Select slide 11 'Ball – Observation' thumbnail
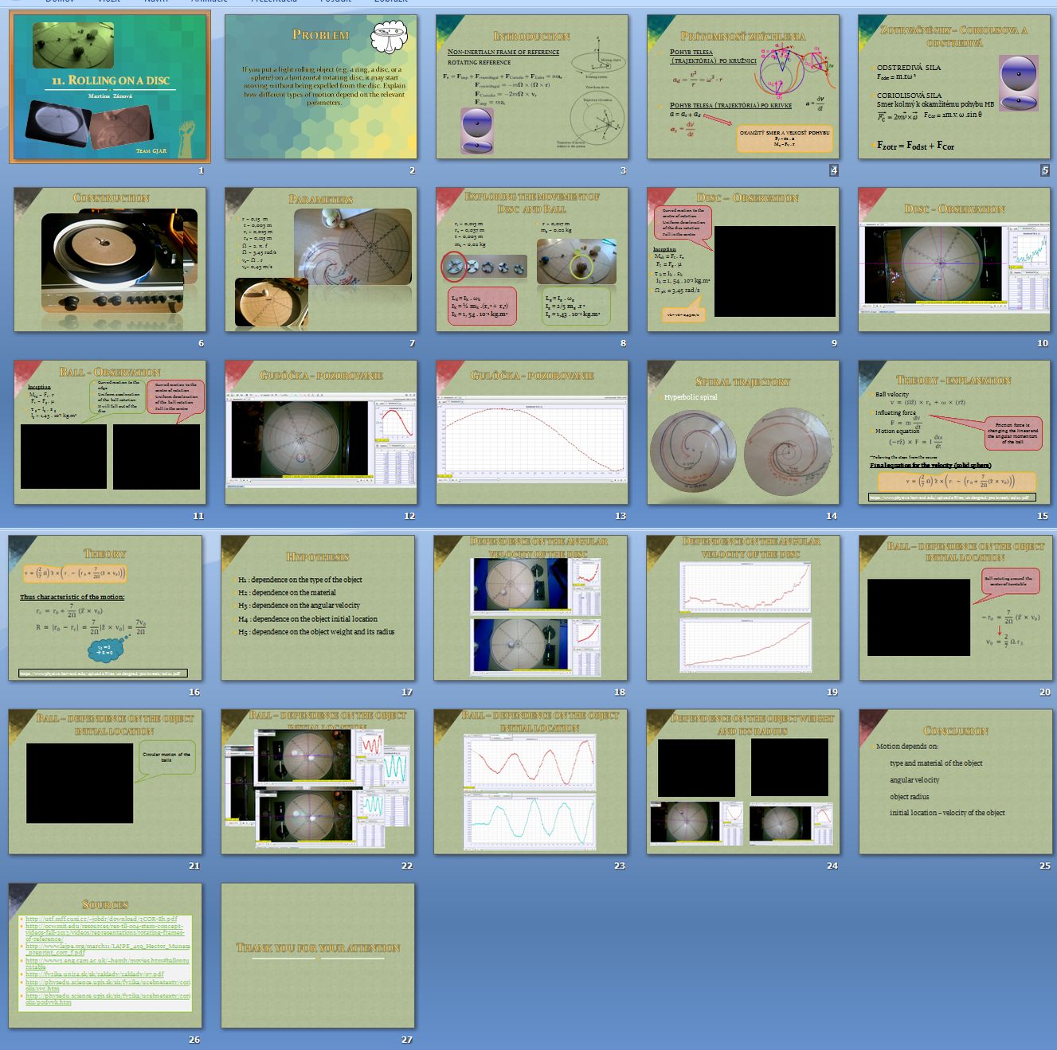 click(110, 432)
